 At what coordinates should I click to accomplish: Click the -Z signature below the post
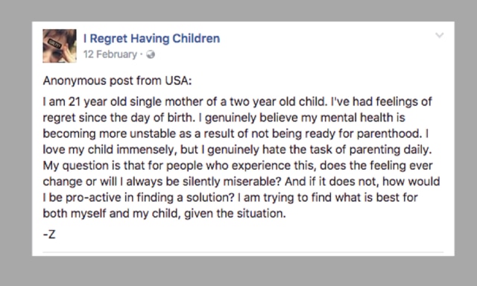click(x=49, y=235)
